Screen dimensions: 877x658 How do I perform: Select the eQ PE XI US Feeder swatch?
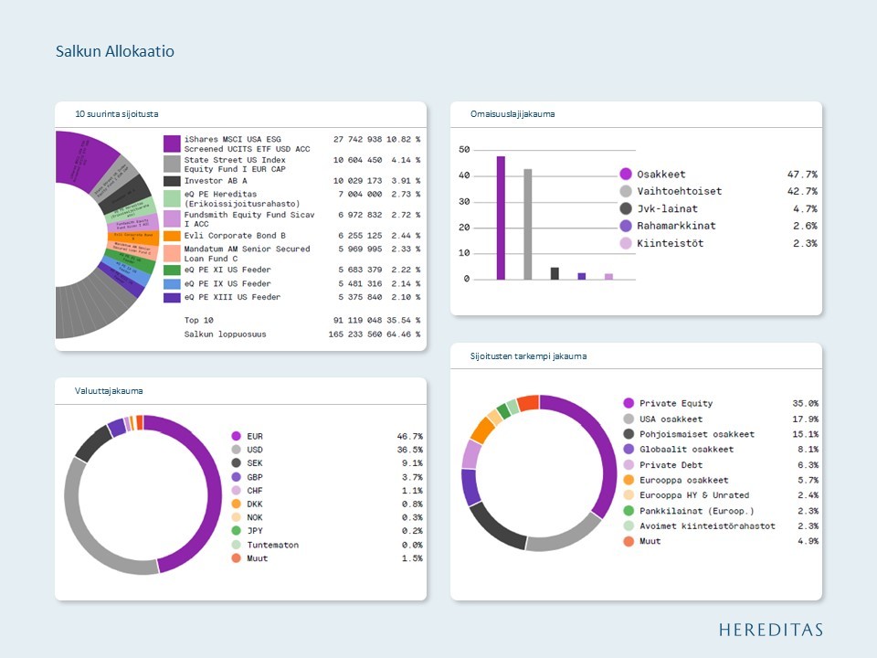[172, 271]
